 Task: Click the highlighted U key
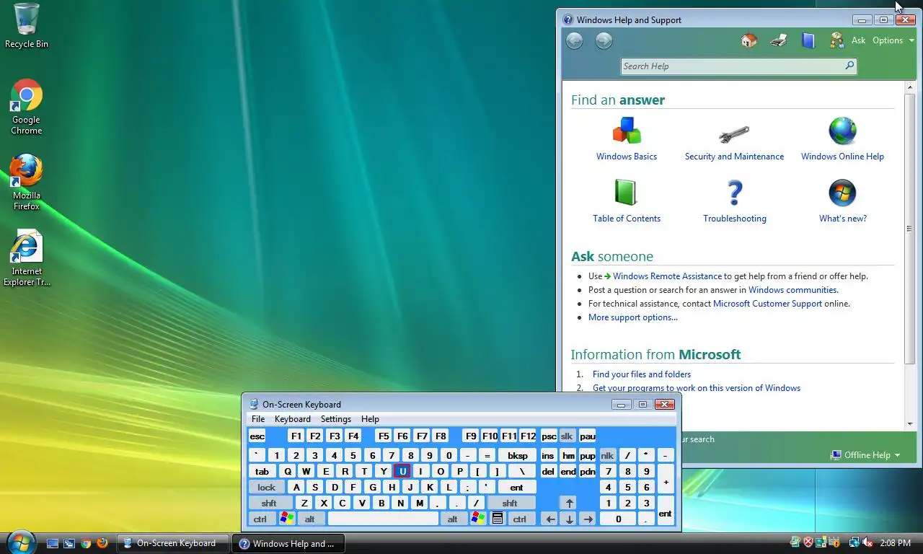[402, 471]
